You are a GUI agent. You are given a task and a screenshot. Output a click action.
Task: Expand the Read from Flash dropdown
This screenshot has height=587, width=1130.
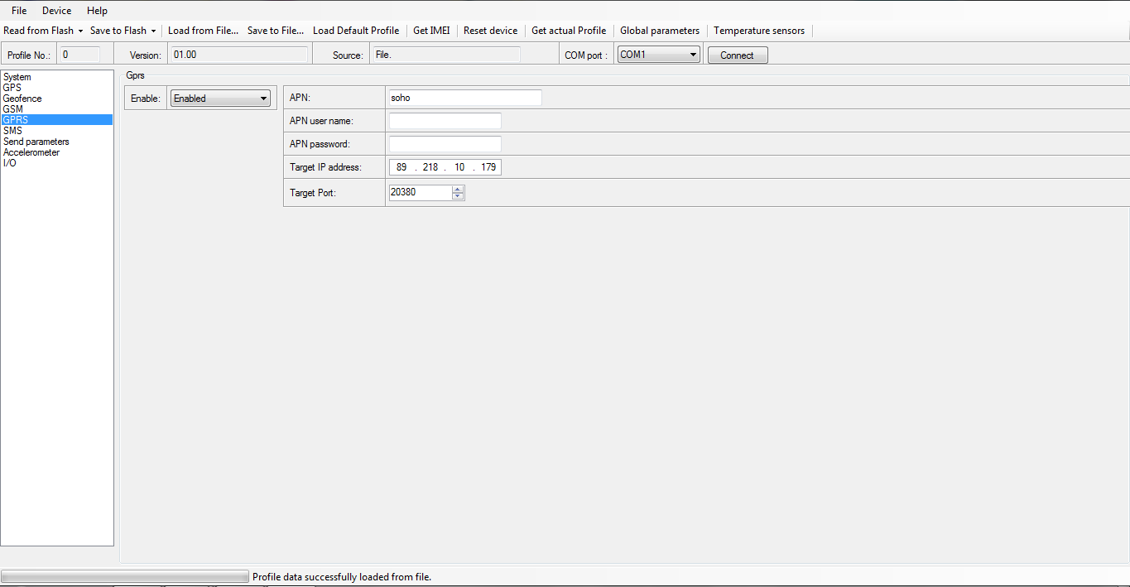coord(80,31)
